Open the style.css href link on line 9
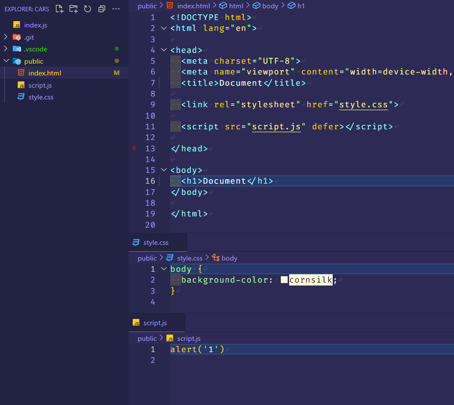 coord(363,105)
